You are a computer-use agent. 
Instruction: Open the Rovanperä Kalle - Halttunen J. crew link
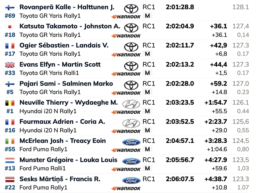(67, 7)
